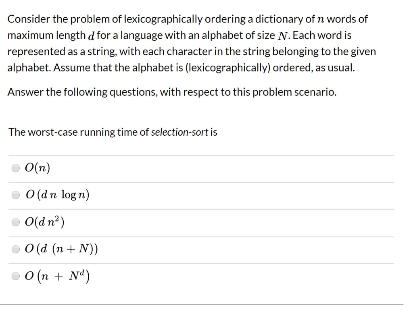Screen dimensions: 413x312
Task: Click the sentence starting with Answer the following
Action: click(x=173, y=92)
